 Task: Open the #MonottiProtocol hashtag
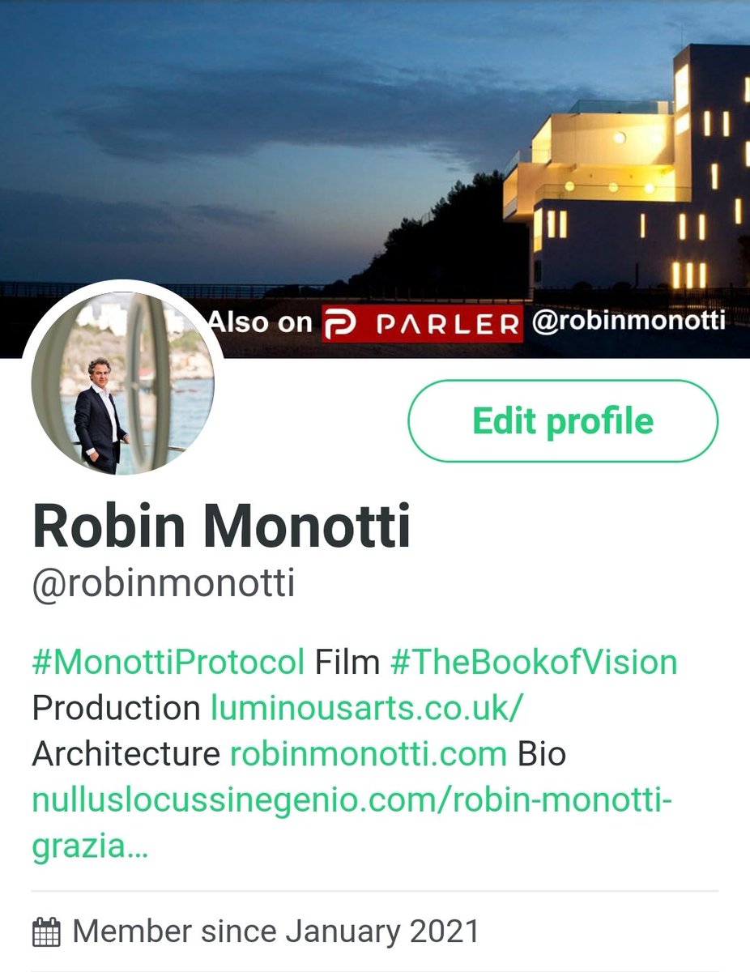point(168,662)
